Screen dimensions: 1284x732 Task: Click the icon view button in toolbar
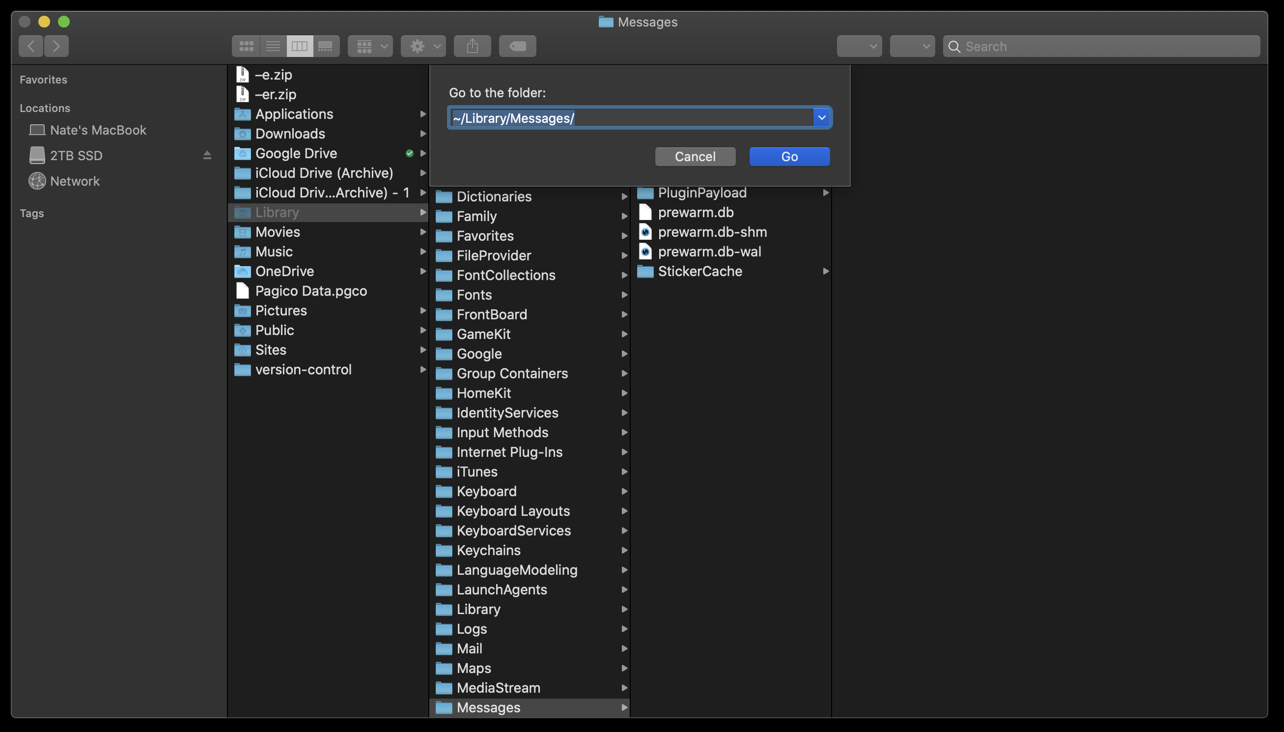pos(245,46)
